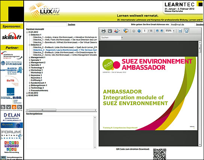This screenshot has height=160, width=204.
Task: Click the fit width scrolling icon
Action: coord(180,31)
